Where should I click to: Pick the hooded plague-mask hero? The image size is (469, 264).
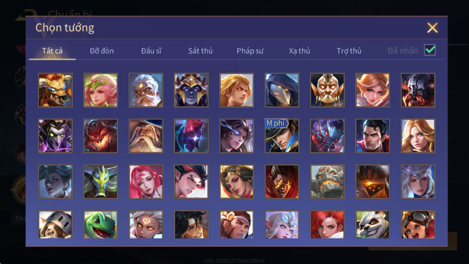pyautogui.click(x=282, y=90)
